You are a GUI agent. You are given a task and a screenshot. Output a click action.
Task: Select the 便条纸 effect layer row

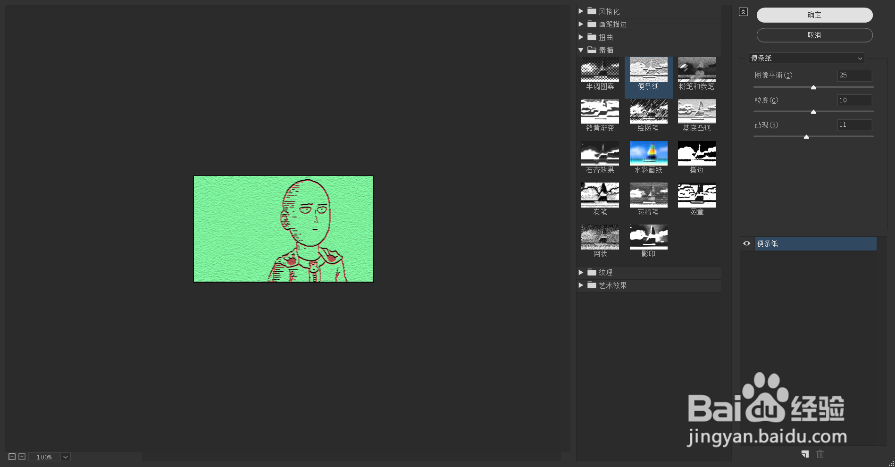pos(815,243)
